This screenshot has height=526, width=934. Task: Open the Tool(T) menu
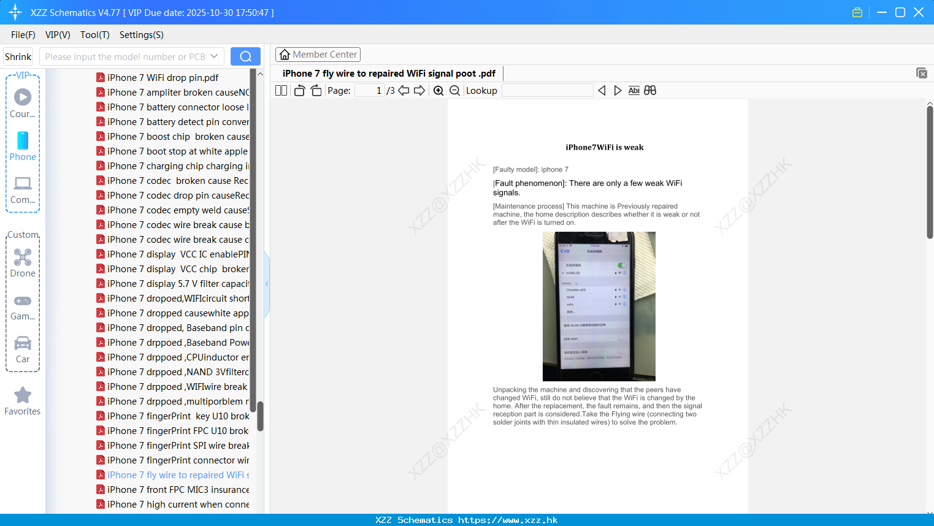(94, 34)
